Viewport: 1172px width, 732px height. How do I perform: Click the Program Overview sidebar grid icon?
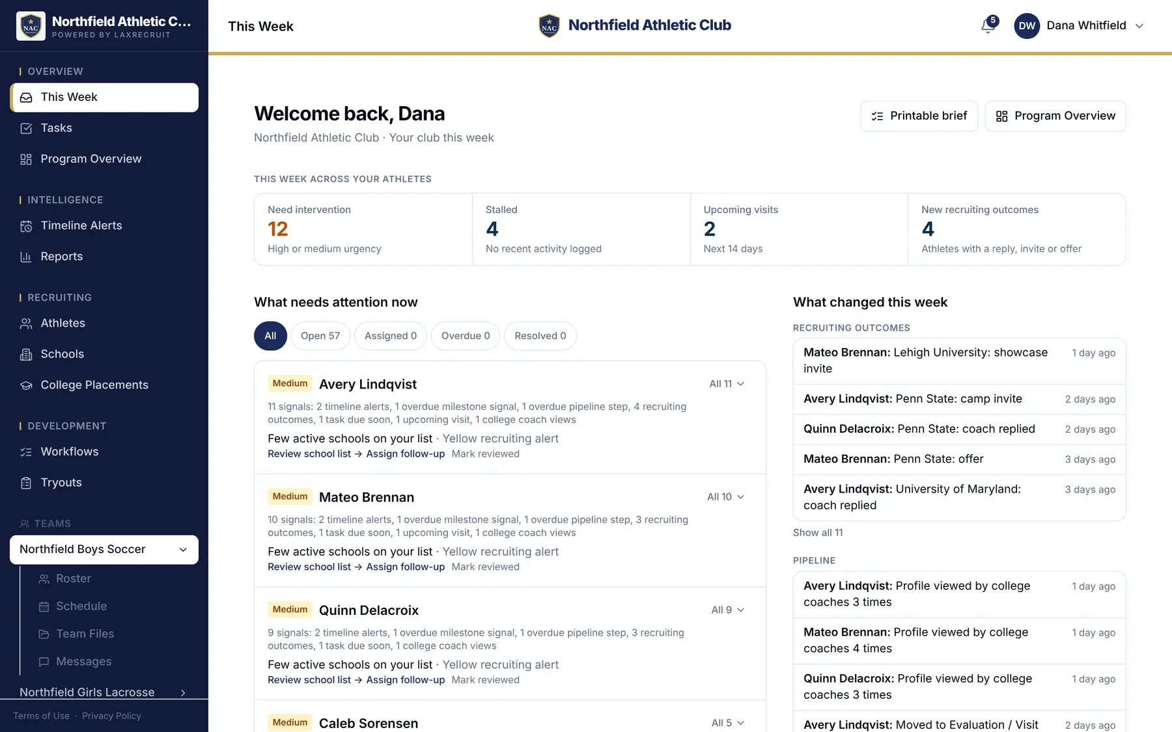(26, 159)
